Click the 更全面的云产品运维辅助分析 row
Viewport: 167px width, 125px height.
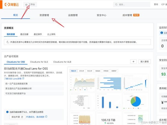click(x=34, y=88)
